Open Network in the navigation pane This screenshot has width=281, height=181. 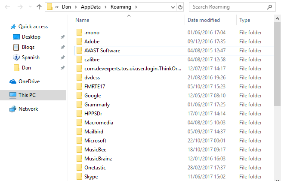tap(28, 109)
